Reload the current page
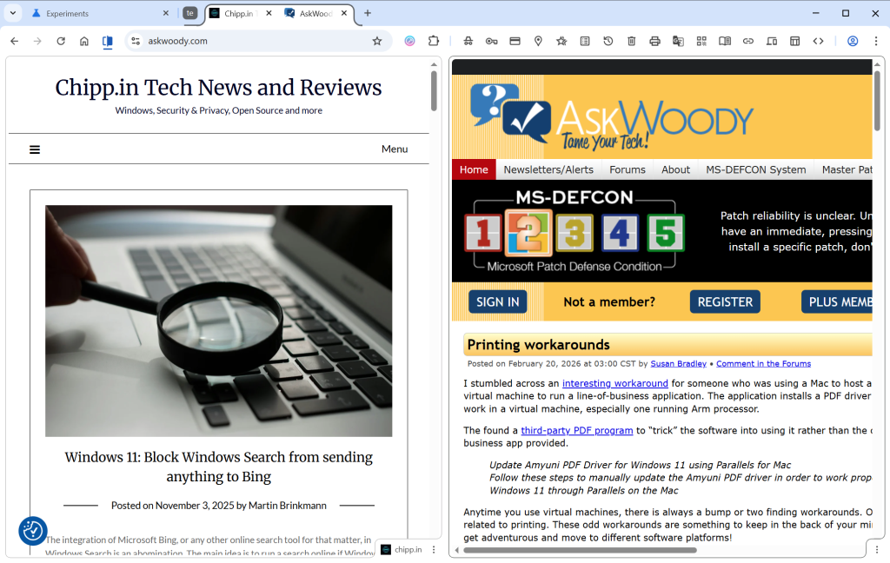This screenshot has width=890, height=563. point(61,41)
